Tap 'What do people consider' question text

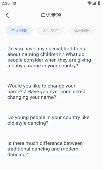[49, 60]
